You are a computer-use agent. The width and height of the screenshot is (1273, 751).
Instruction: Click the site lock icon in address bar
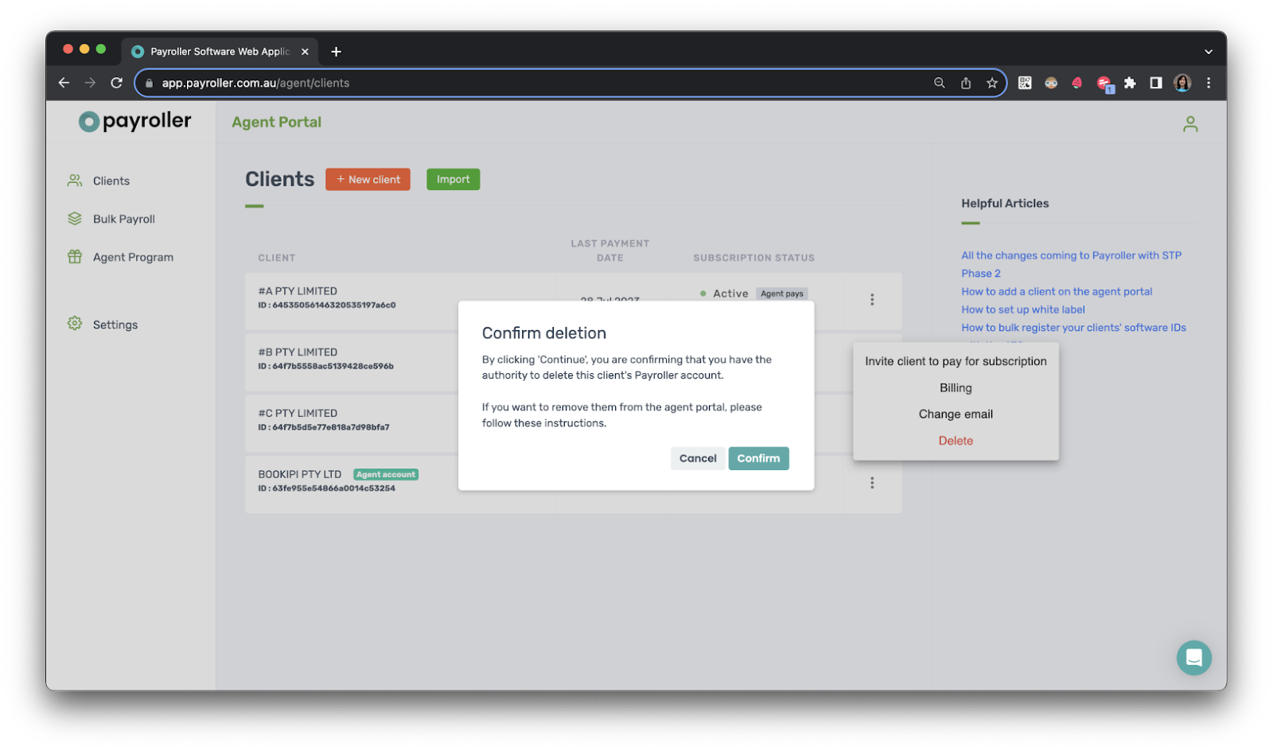tap(149, 83)
